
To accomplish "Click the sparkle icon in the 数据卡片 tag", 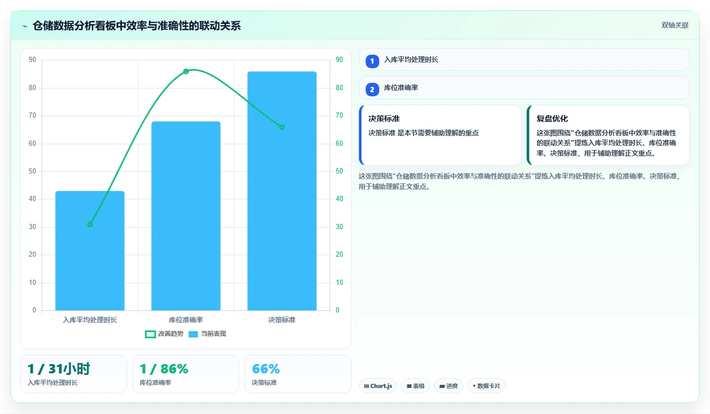I will pos(474,386).
